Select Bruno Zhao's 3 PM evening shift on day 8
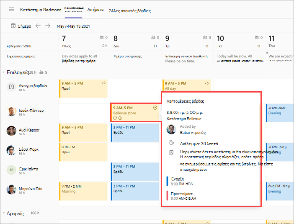This screenshot has width=294, height=224. pyautogui.click(x=135, y=191)
